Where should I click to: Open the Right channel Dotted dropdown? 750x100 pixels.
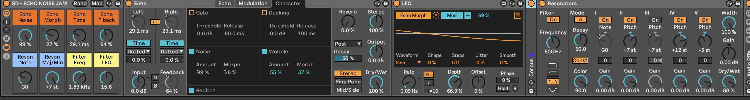point(172,52)
